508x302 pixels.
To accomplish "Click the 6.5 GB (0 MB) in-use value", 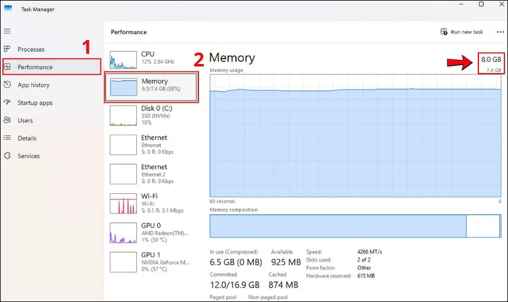I will tap(236, 262).
